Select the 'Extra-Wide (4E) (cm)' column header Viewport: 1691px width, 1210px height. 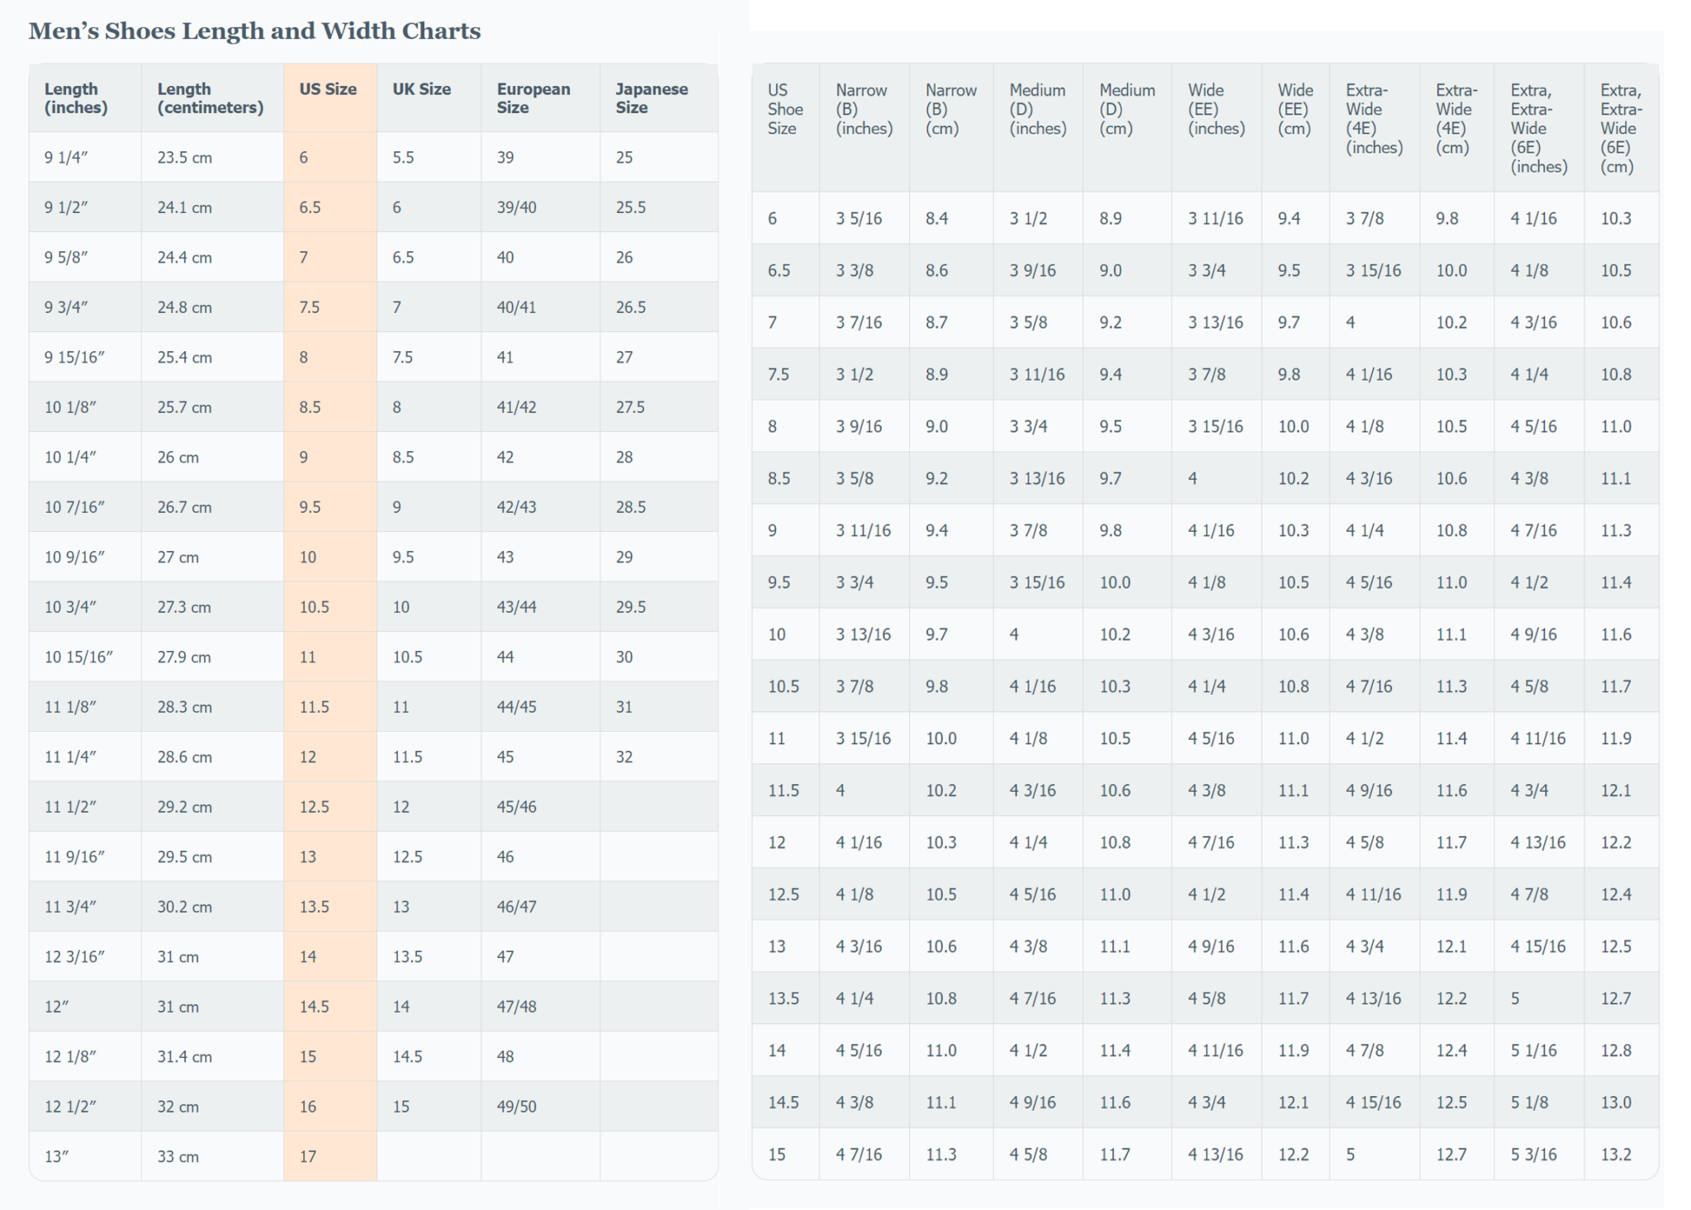pos(1455,119)
